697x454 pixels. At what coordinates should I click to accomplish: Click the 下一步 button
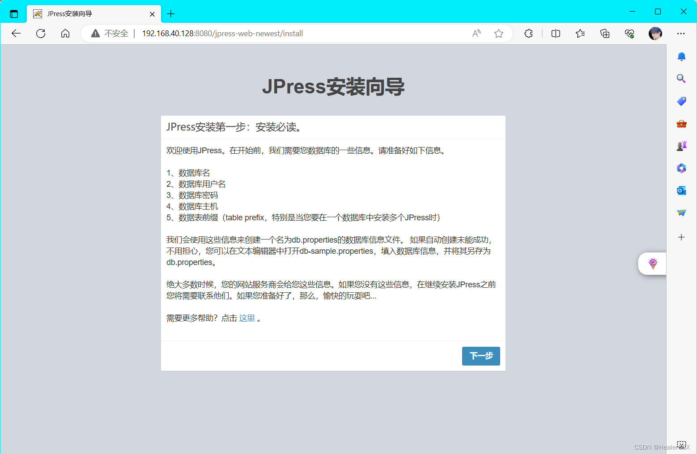481,356
